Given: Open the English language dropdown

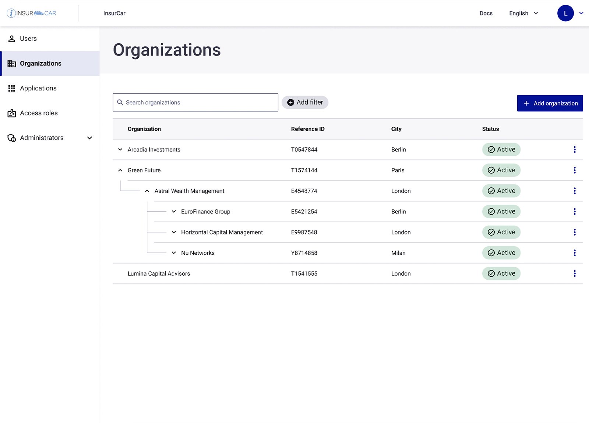Looking at the screenshot, I should click(x=523, y=13).
